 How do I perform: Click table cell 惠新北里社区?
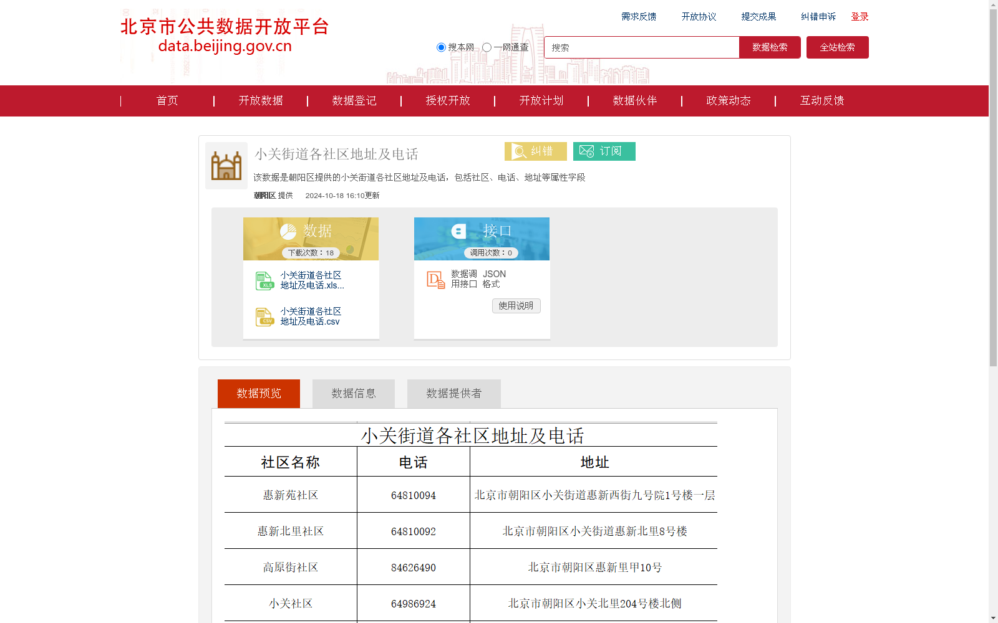pos(291,531)
